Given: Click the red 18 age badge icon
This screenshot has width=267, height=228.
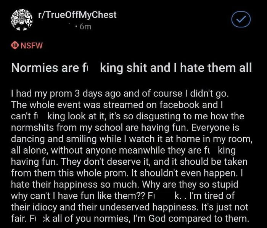Looking at the screenshot, I should click(14, 45).
